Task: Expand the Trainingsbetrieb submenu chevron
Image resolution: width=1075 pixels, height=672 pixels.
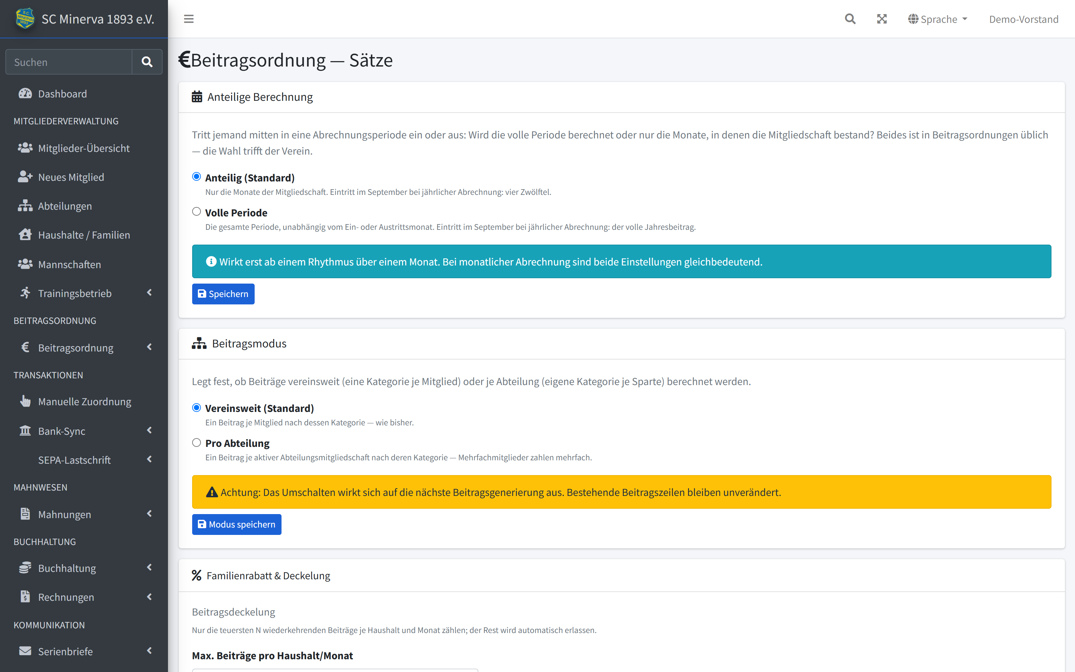Action: pos(149,292)
